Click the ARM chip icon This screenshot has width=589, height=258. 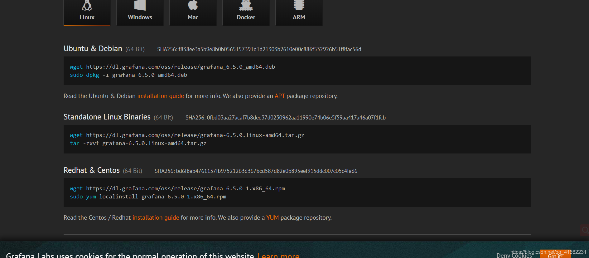pos(299,5)
